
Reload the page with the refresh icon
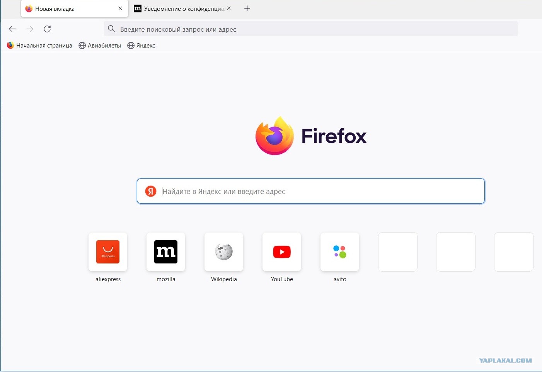click(47, 29)
